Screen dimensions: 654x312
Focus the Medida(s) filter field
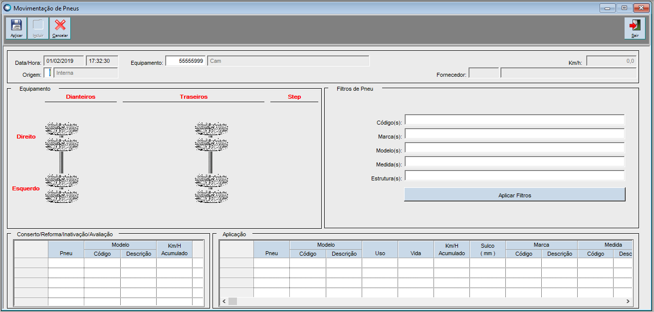coord(514,161)
